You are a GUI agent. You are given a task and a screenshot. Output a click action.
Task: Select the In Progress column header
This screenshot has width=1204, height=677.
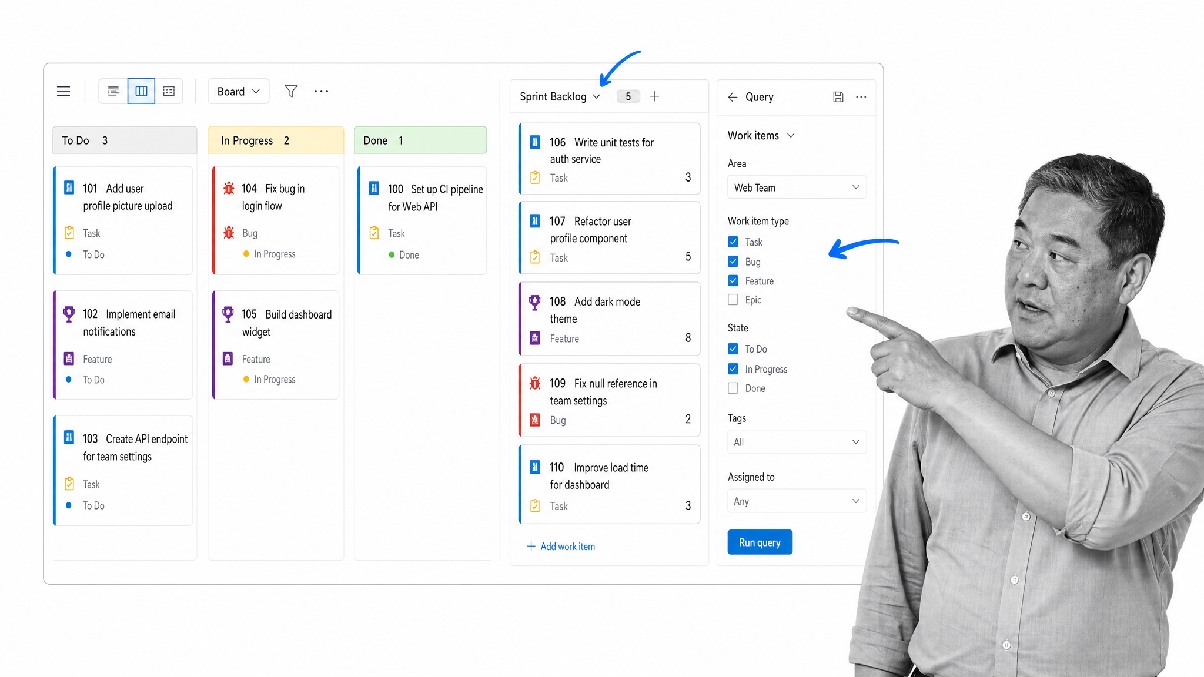(276, 140)
